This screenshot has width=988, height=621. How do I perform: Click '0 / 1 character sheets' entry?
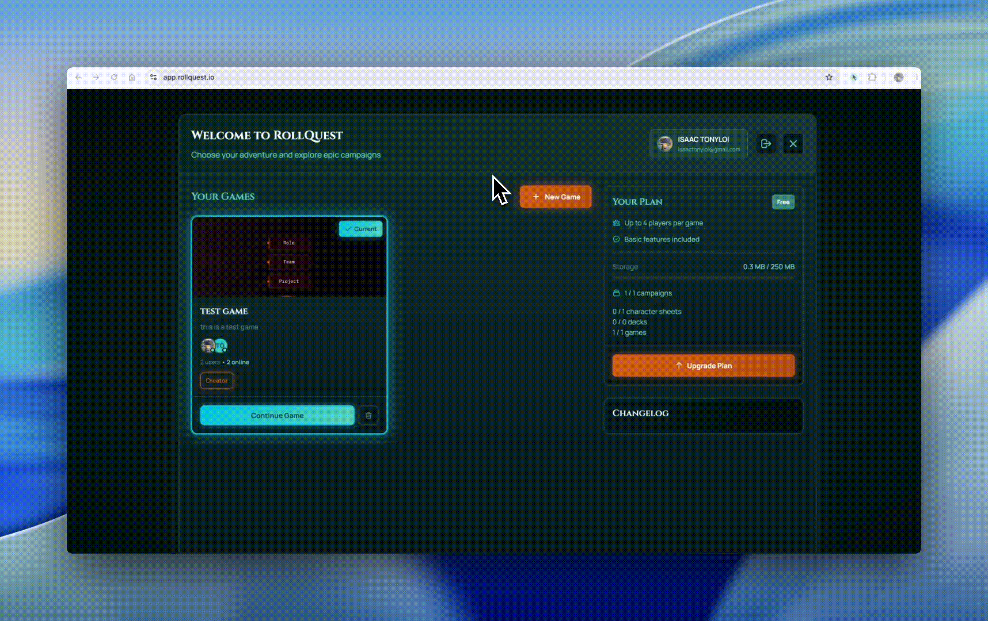coord(647,312)
